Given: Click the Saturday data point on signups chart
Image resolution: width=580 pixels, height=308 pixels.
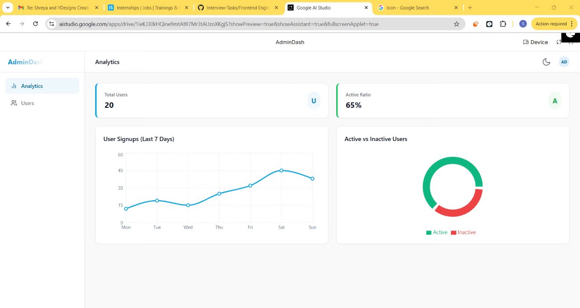Looking at the screenshot, I should 281,170.
